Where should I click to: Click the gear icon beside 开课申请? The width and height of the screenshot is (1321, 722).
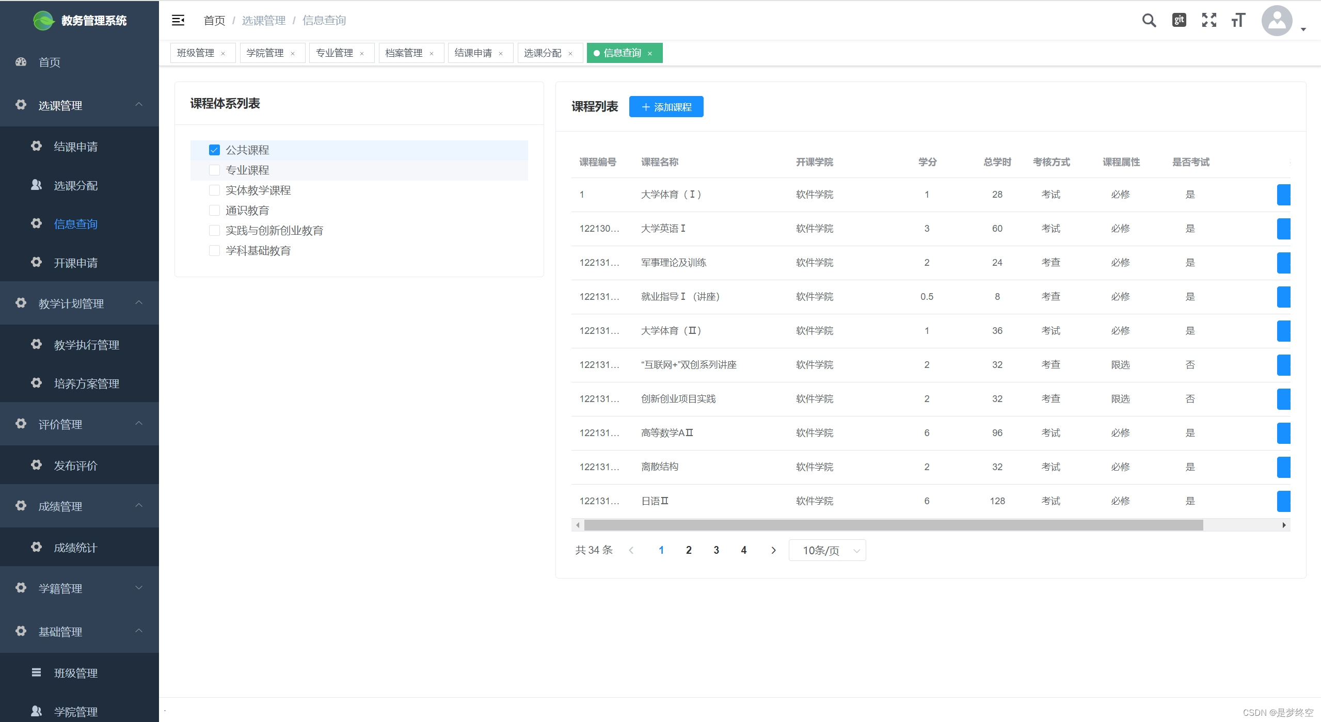click(x=36, y=262)
